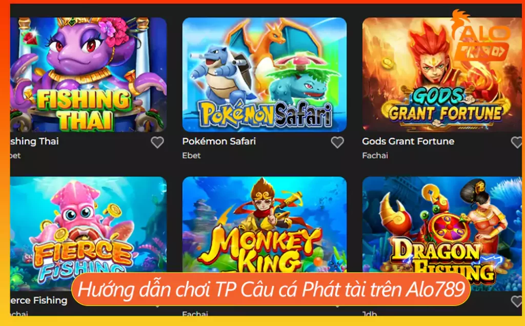Click the Fierce Fishing title label
This screenshot has width=525, height=326.
(x=38, y=300)
